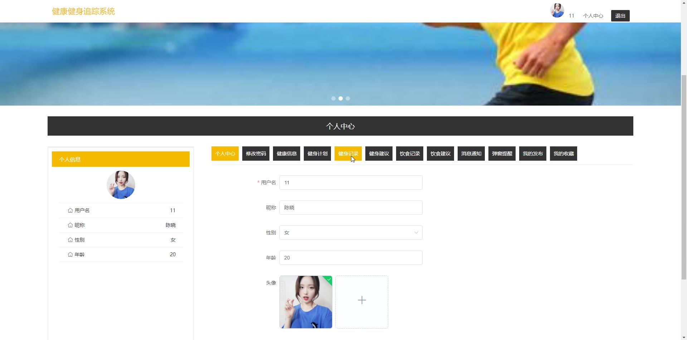Click home icon beside 年龄 in sidebar
The image size is (687, 340).
70,254
